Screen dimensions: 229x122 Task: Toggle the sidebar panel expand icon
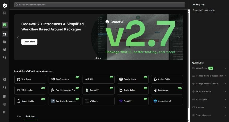point(5,13)
